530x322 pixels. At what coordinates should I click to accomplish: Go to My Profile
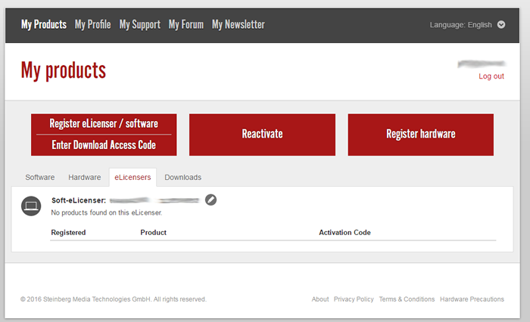click(92, 24)
